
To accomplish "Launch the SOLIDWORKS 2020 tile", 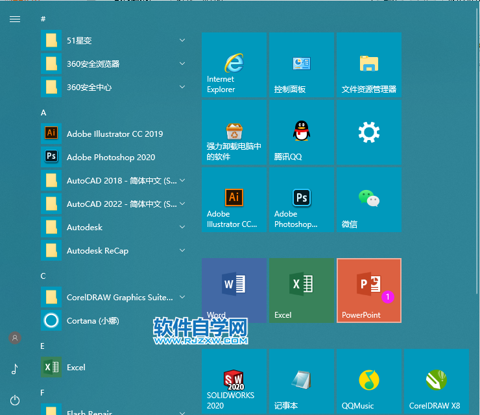I will point(234,381).
